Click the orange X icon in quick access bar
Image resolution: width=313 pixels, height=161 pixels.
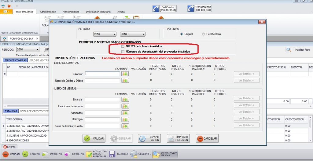[9, 6]
